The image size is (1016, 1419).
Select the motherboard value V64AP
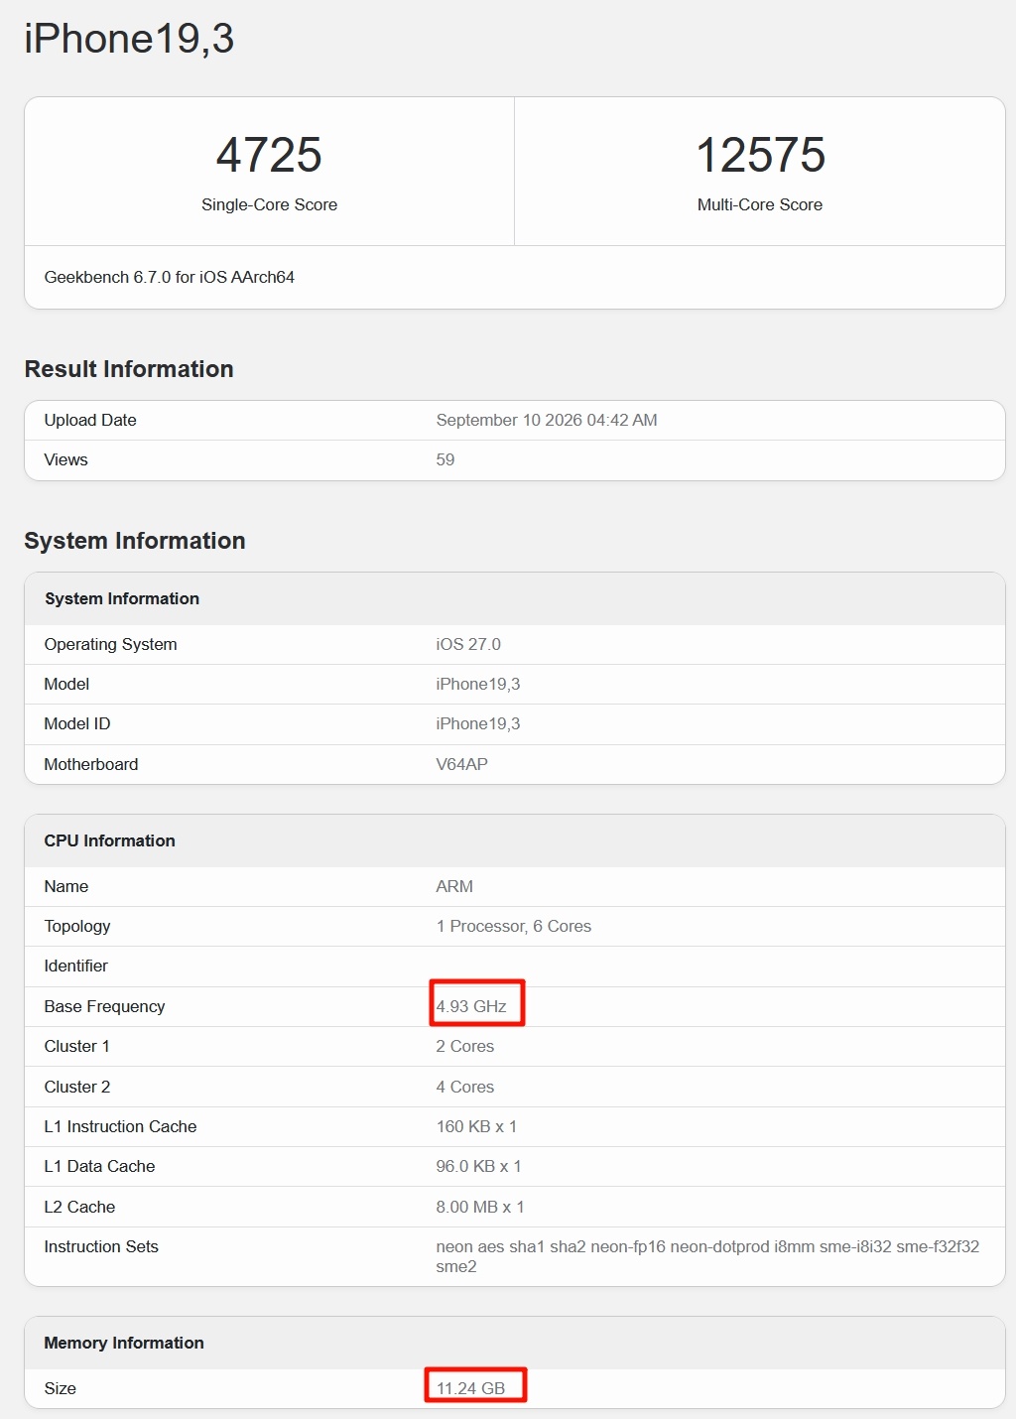pyautogui.click(x=462, y=764)
